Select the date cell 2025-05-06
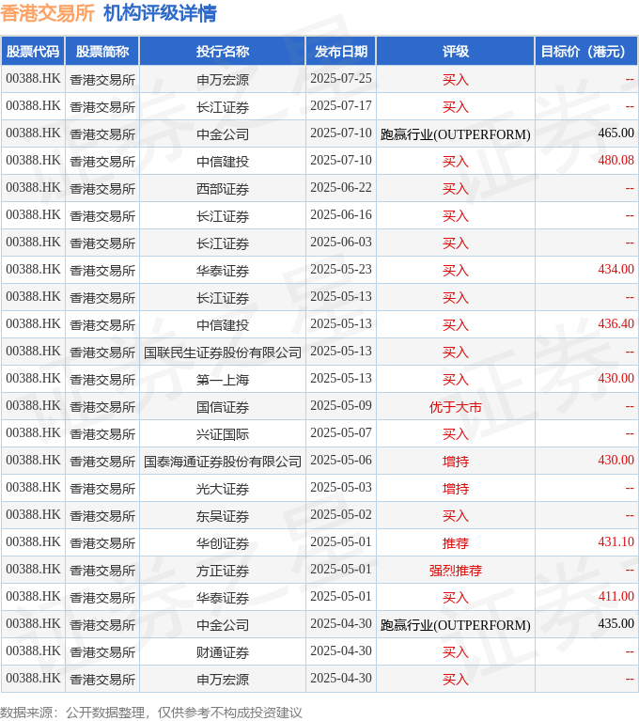The image size is (639, 721). 341,460
